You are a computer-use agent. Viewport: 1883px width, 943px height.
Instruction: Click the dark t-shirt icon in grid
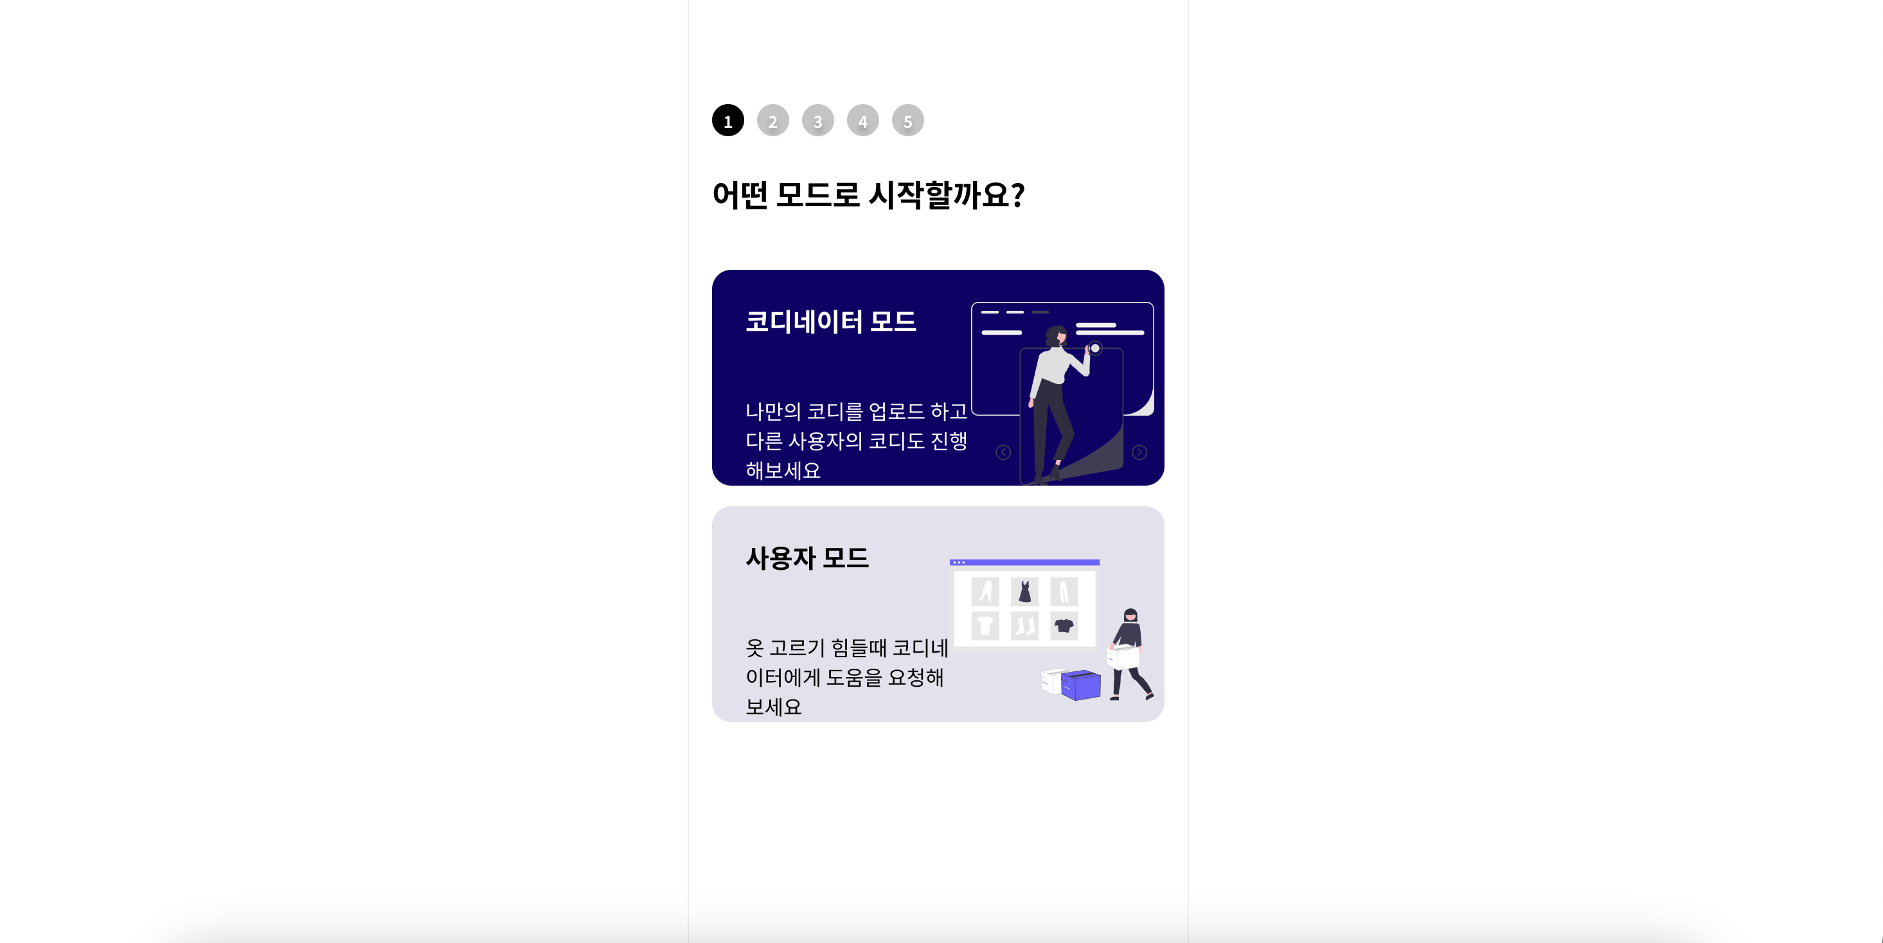click(x=1064, y=625)
